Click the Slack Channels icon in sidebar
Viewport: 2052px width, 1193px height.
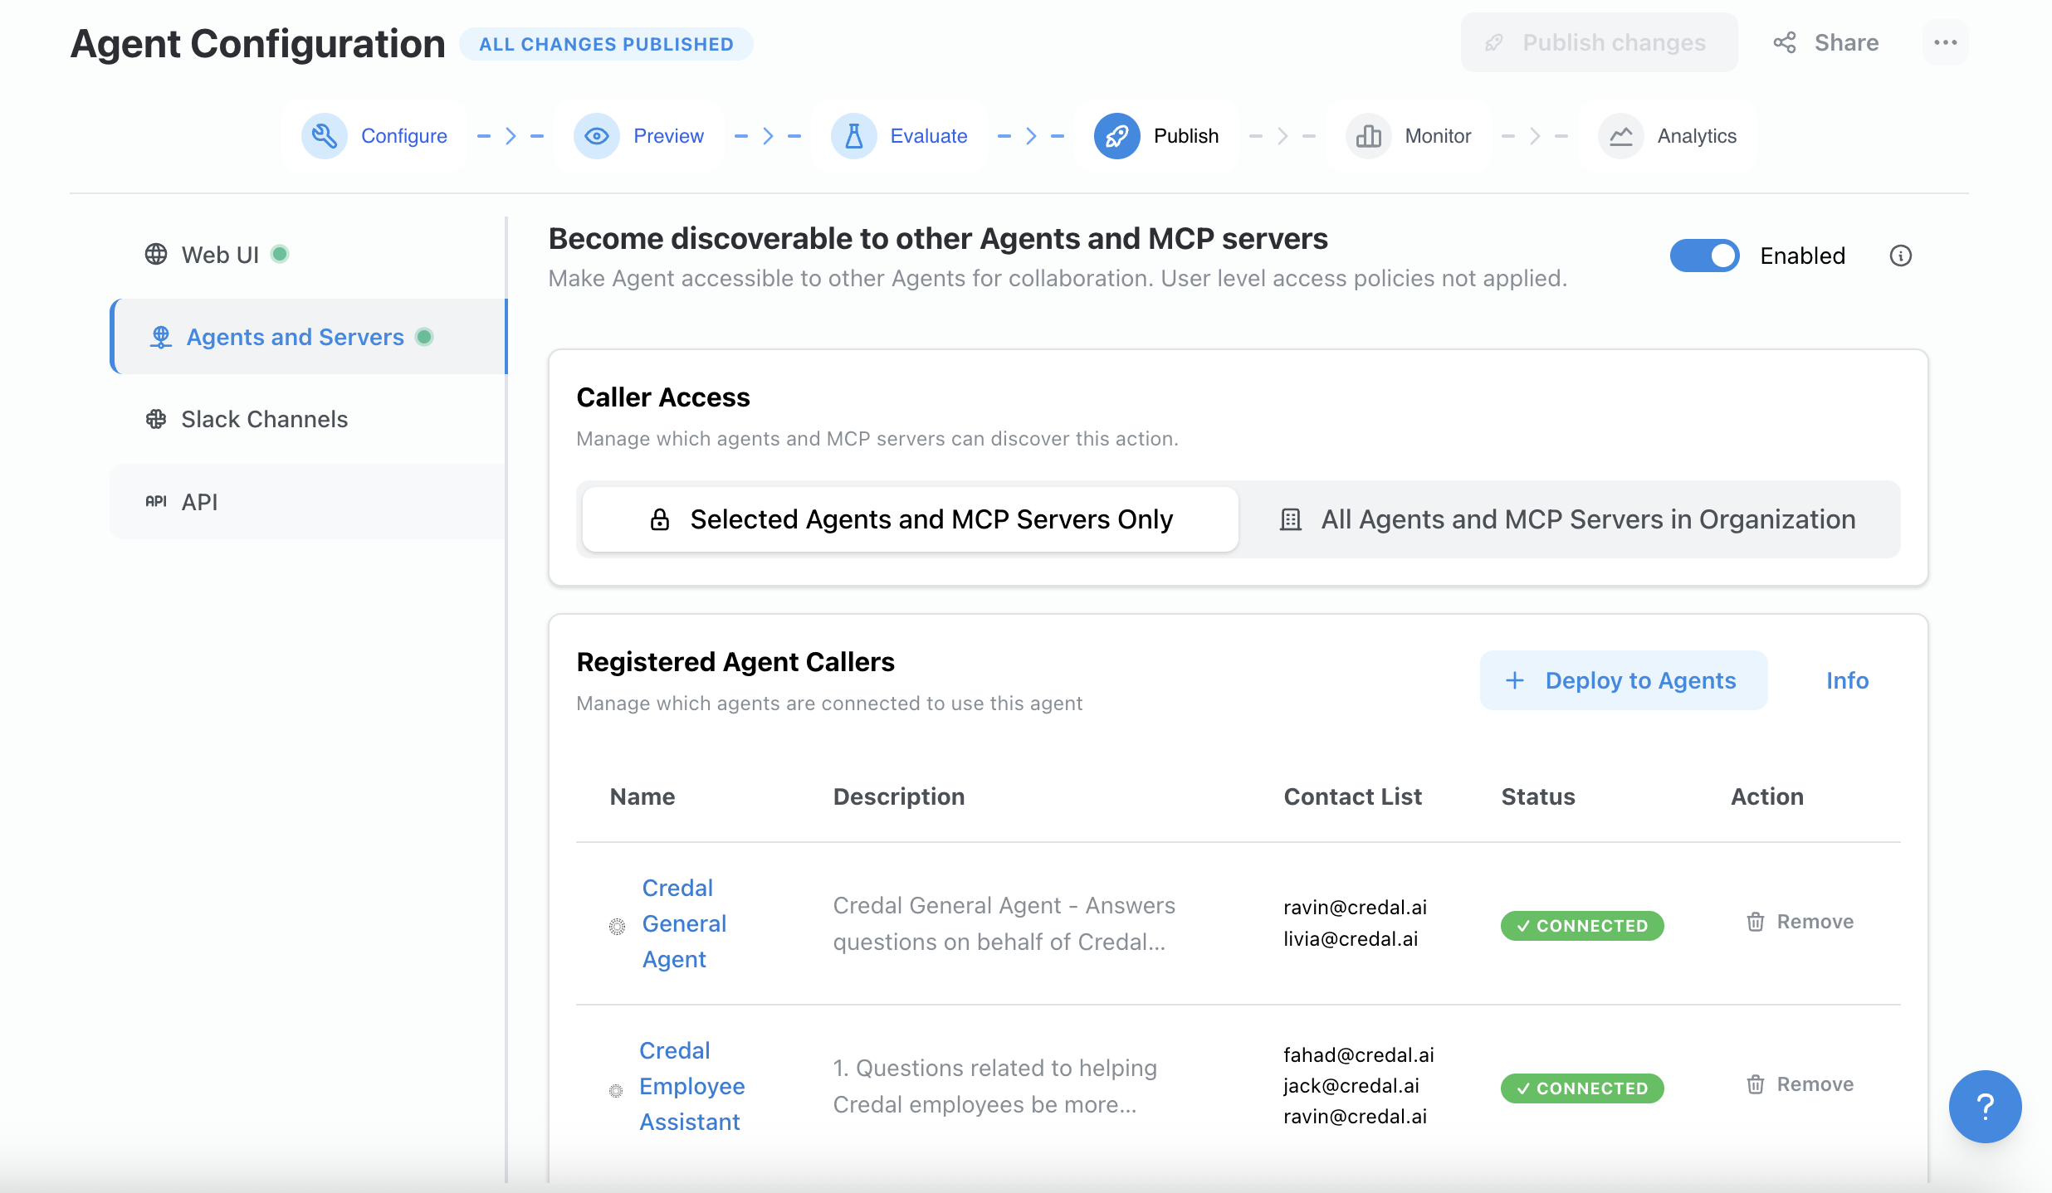click(155, 419)
